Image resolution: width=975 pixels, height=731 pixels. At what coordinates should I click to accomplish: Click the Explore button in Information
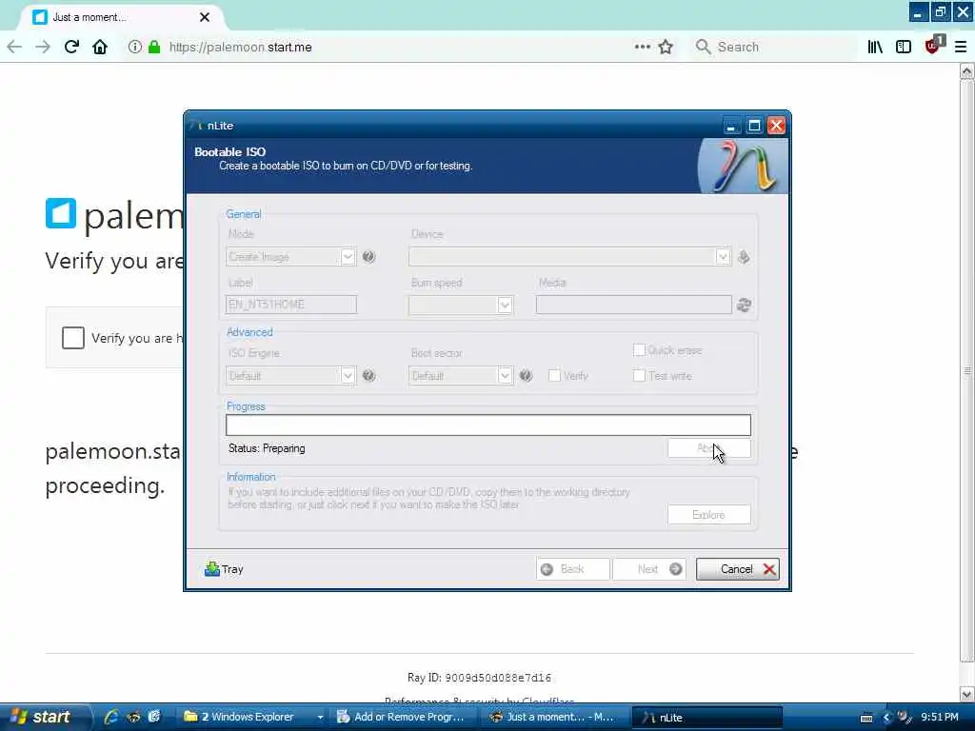click(x=708, y=515)
